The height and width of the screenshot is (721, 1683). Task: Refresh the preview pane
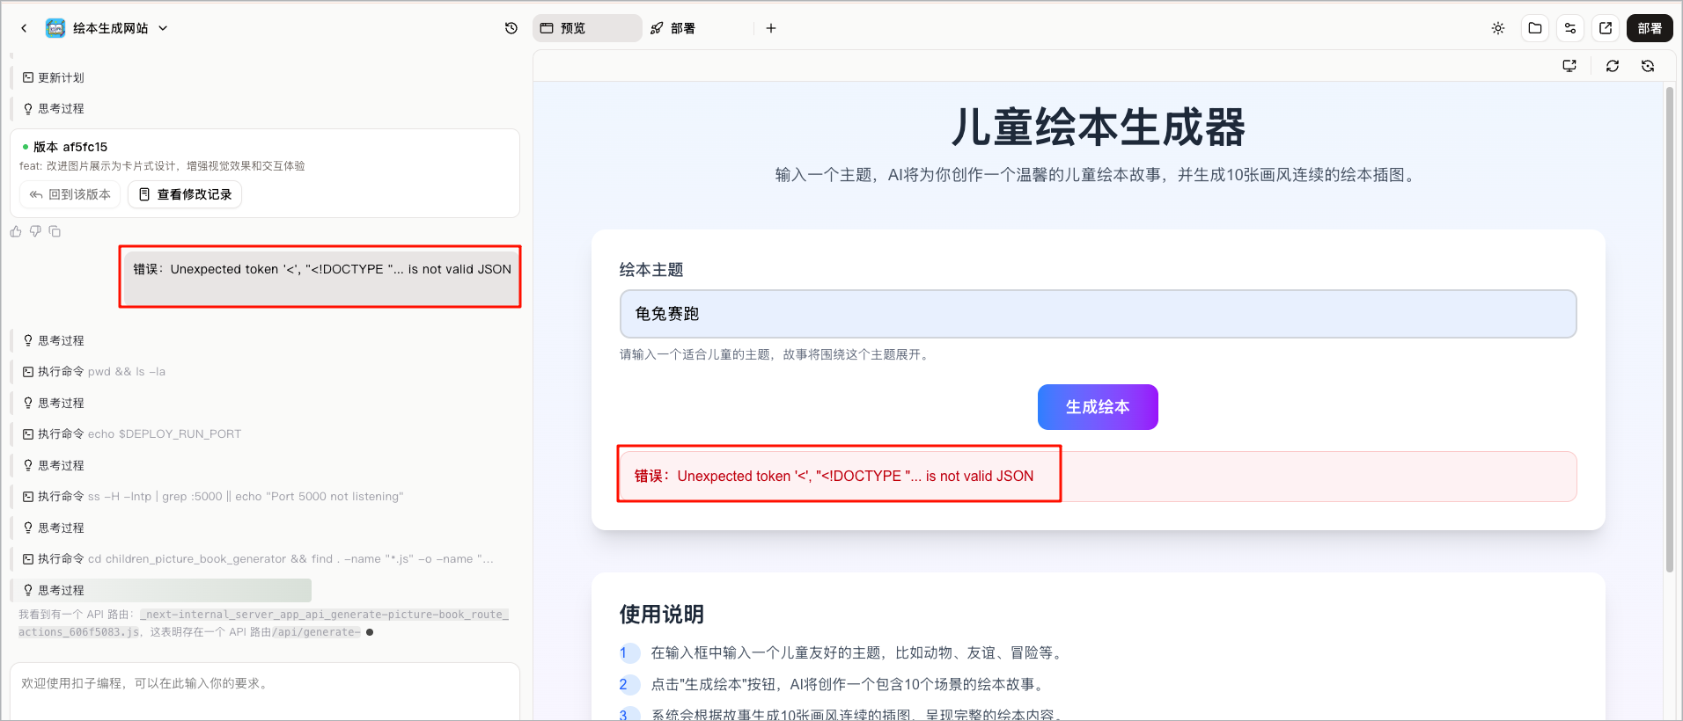pos(1613,66)
